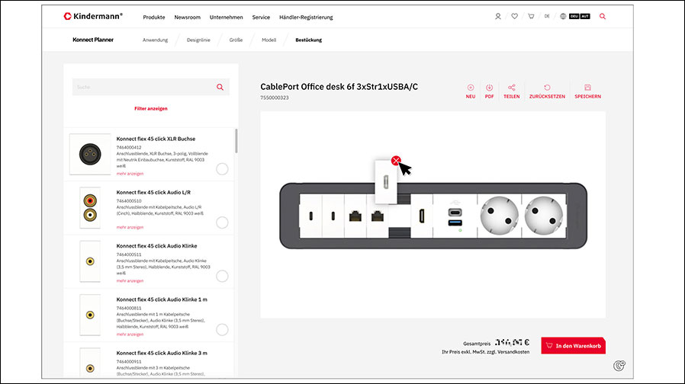
Task: Select the AUT country badge
Action: click(585, 17)
